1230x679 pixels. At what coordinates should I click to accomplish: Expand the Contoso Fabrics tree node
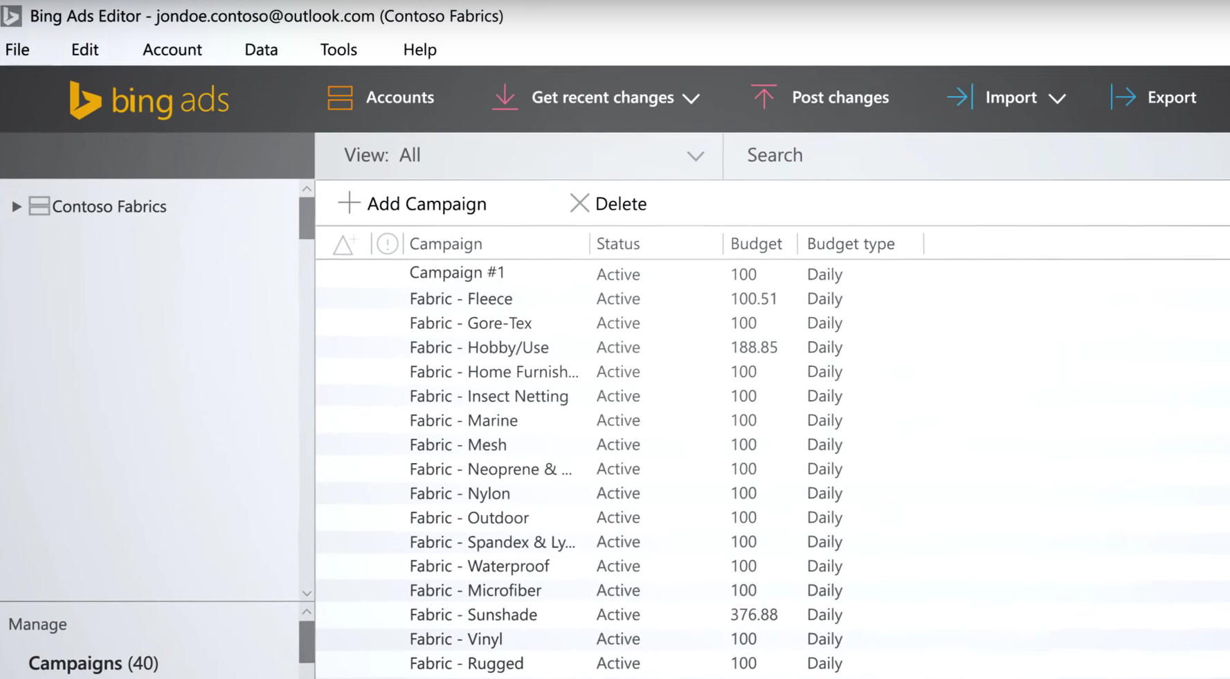tap(16, 206)
